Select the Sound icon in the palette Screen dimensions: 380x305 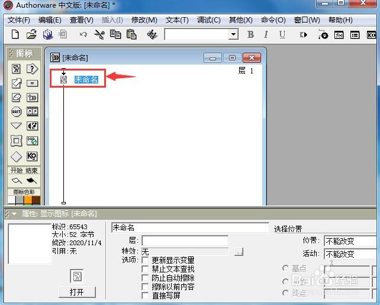coord(32,126)
